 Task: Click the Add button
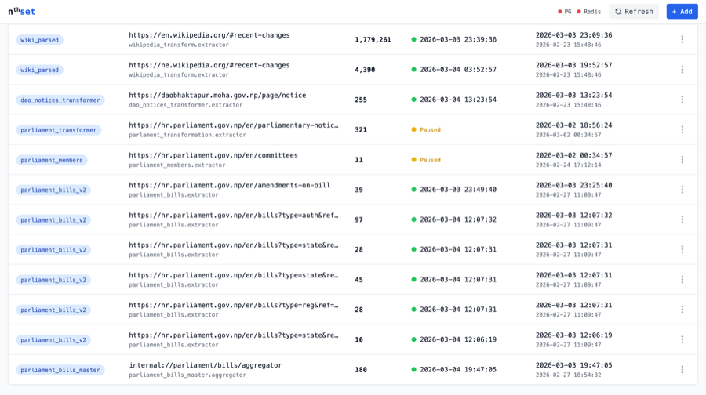[x=682, y=11]
